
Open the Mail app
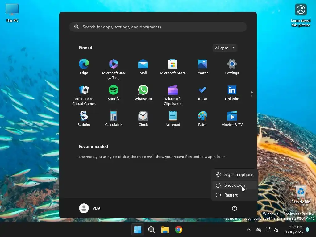tap(143, 67)
